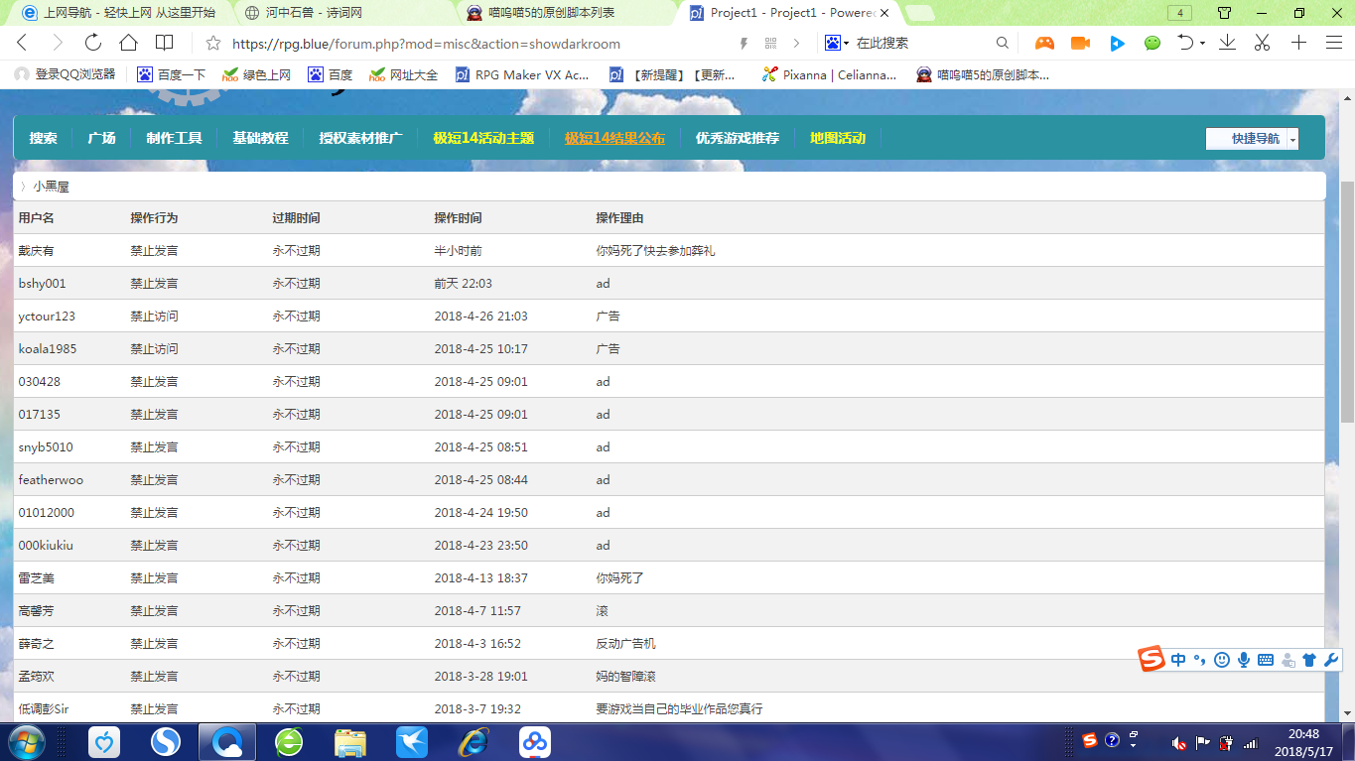1355x761 pixels.
Task: Click the plus icon in the browser toolbar
Action: point(1298,43)
